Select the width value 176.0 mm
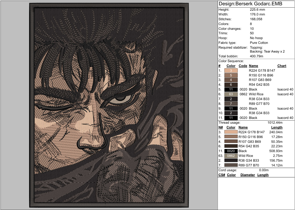The image size is (295, 210). (257, 14)
